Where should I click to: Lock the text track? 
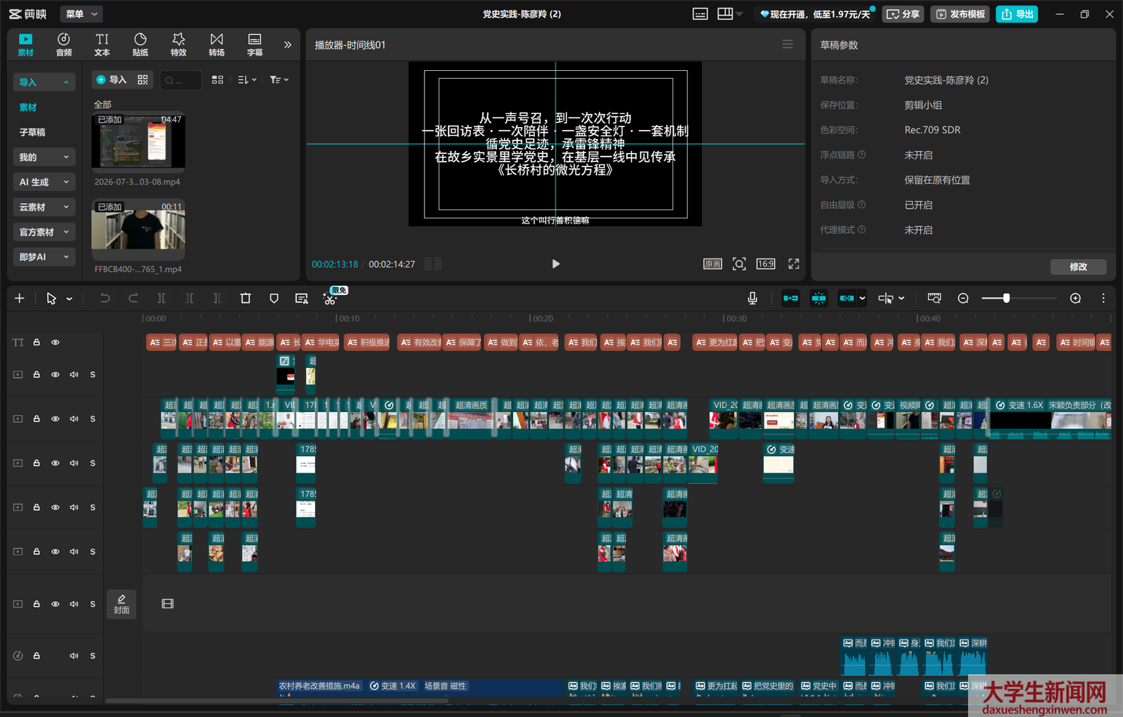point(36,342)
